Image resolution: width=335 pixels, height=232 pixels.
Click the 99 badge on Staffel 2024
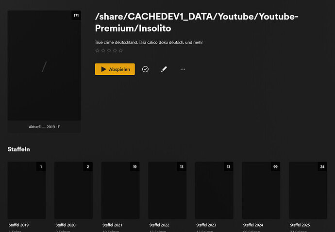coord(275,166)
